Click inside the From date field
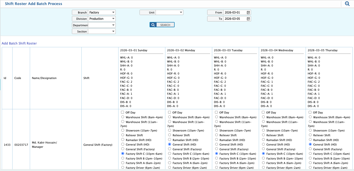This screenshot has height=171, width=354. 234,12
